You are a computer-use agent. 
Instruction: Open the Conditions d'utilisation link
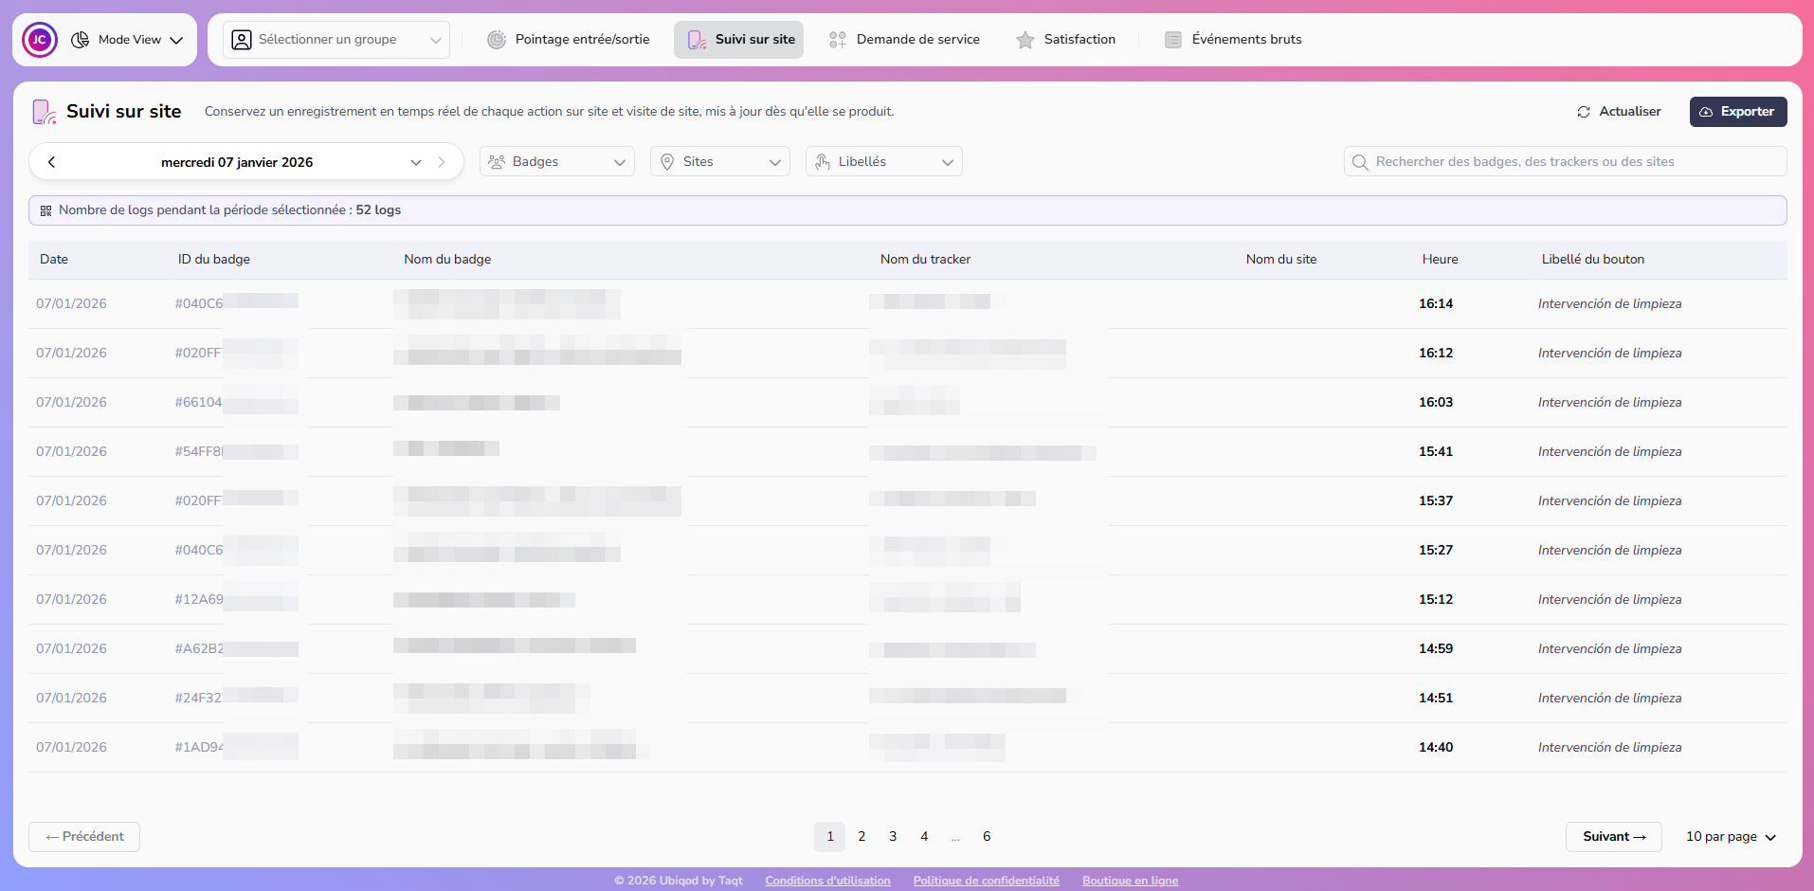coord(826,880)
